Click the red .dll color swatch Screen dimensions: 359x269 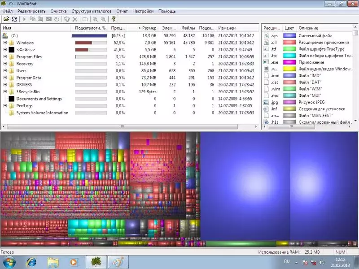[289, 42]
